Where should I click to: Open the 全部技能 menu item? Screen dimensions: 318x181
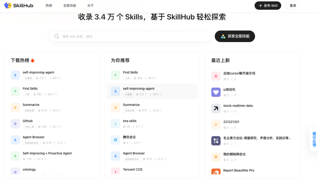pos(69,6)
